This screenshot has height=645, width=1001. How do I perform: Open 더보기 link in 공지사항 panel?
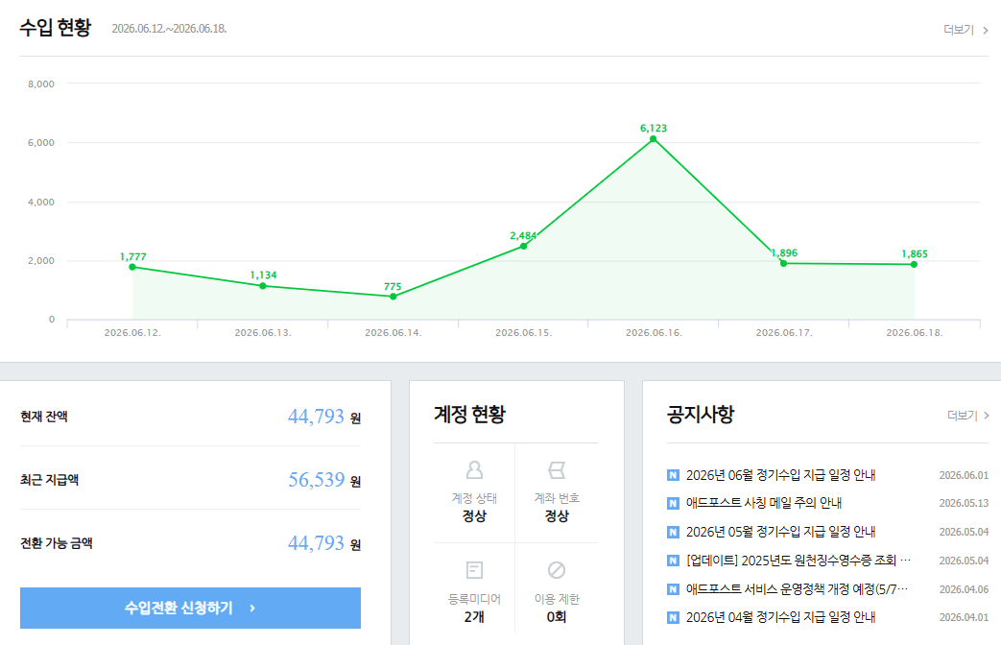(967, 416)
